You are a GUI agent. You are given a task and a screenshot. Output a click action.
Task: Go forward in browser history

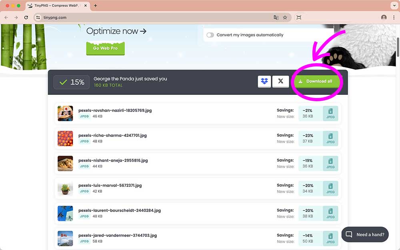(16, 17)
